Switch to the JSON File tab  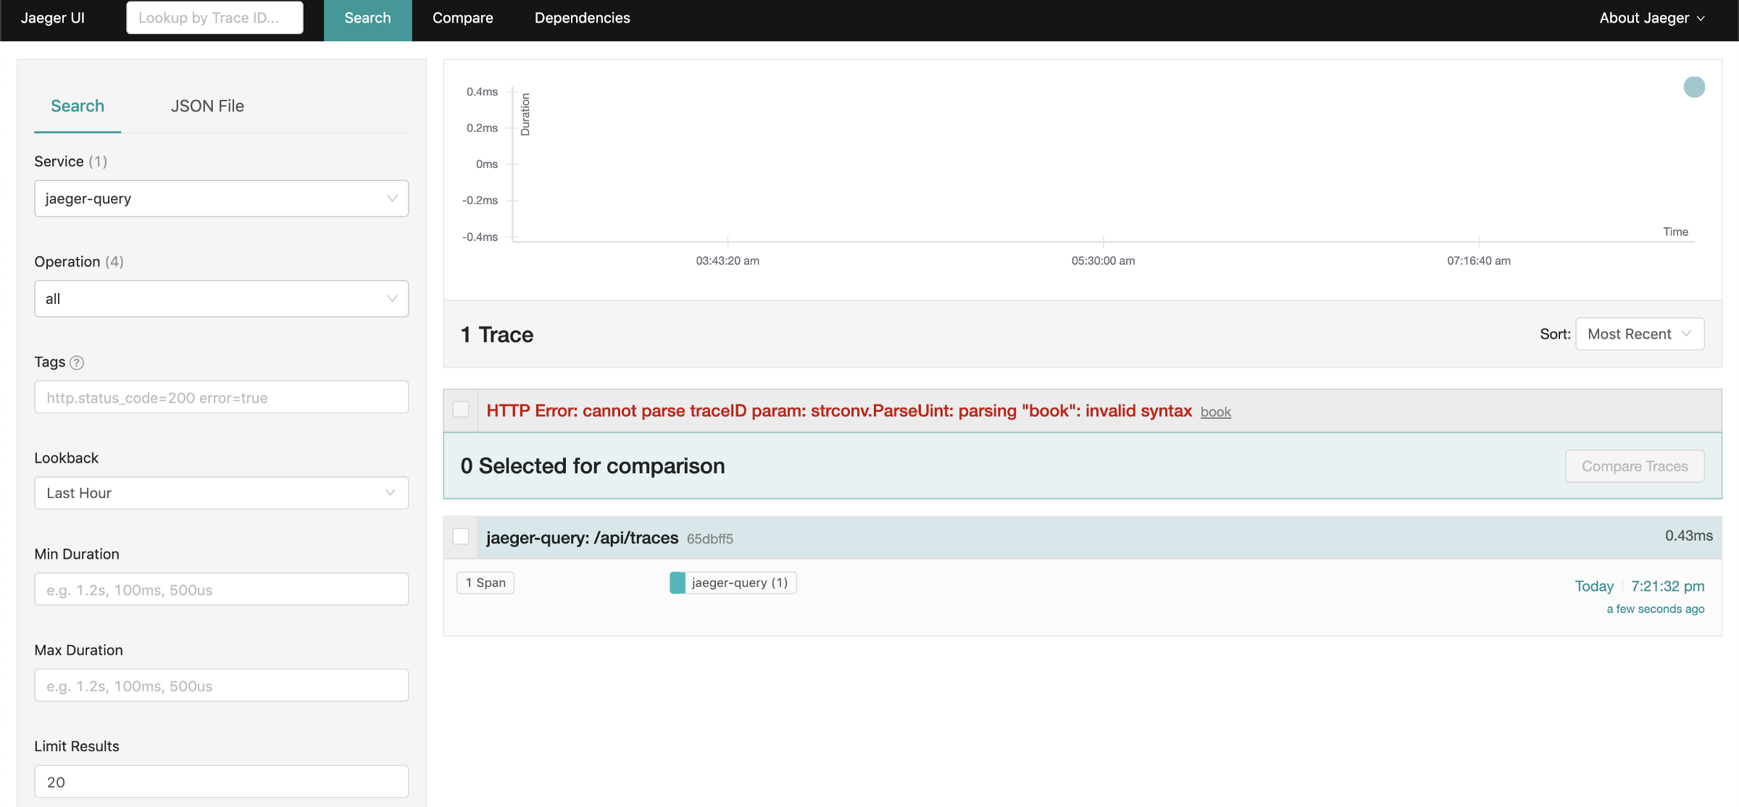click(207, 104)
